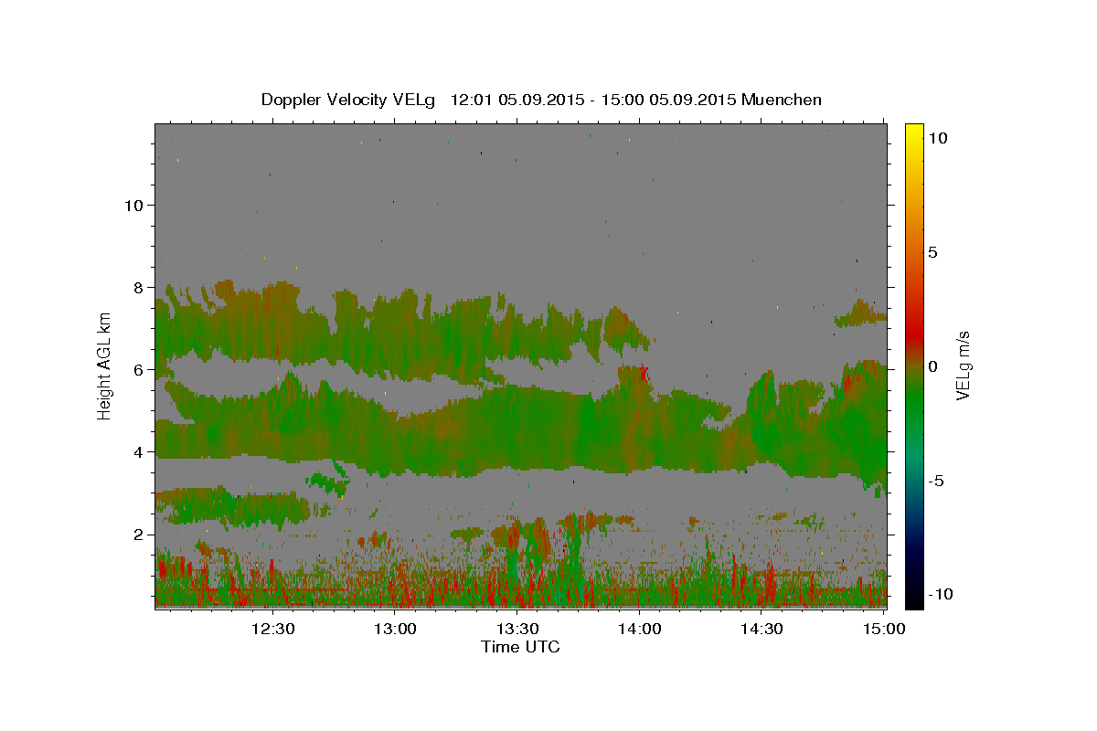Click the height axis label '10'
Image resolution: width=1097 pixels, height=731 pixels.
133,205
